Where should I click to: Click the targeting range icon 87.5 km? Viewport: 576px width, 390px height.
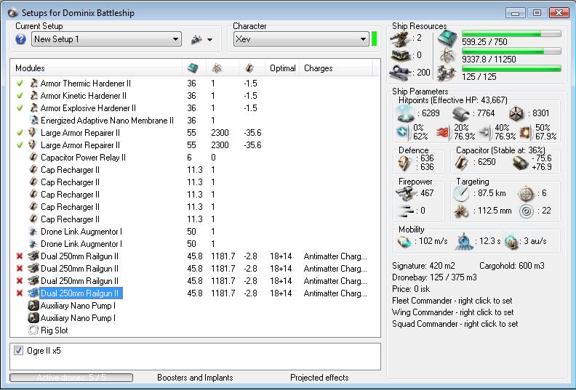(x=461, y=194)
